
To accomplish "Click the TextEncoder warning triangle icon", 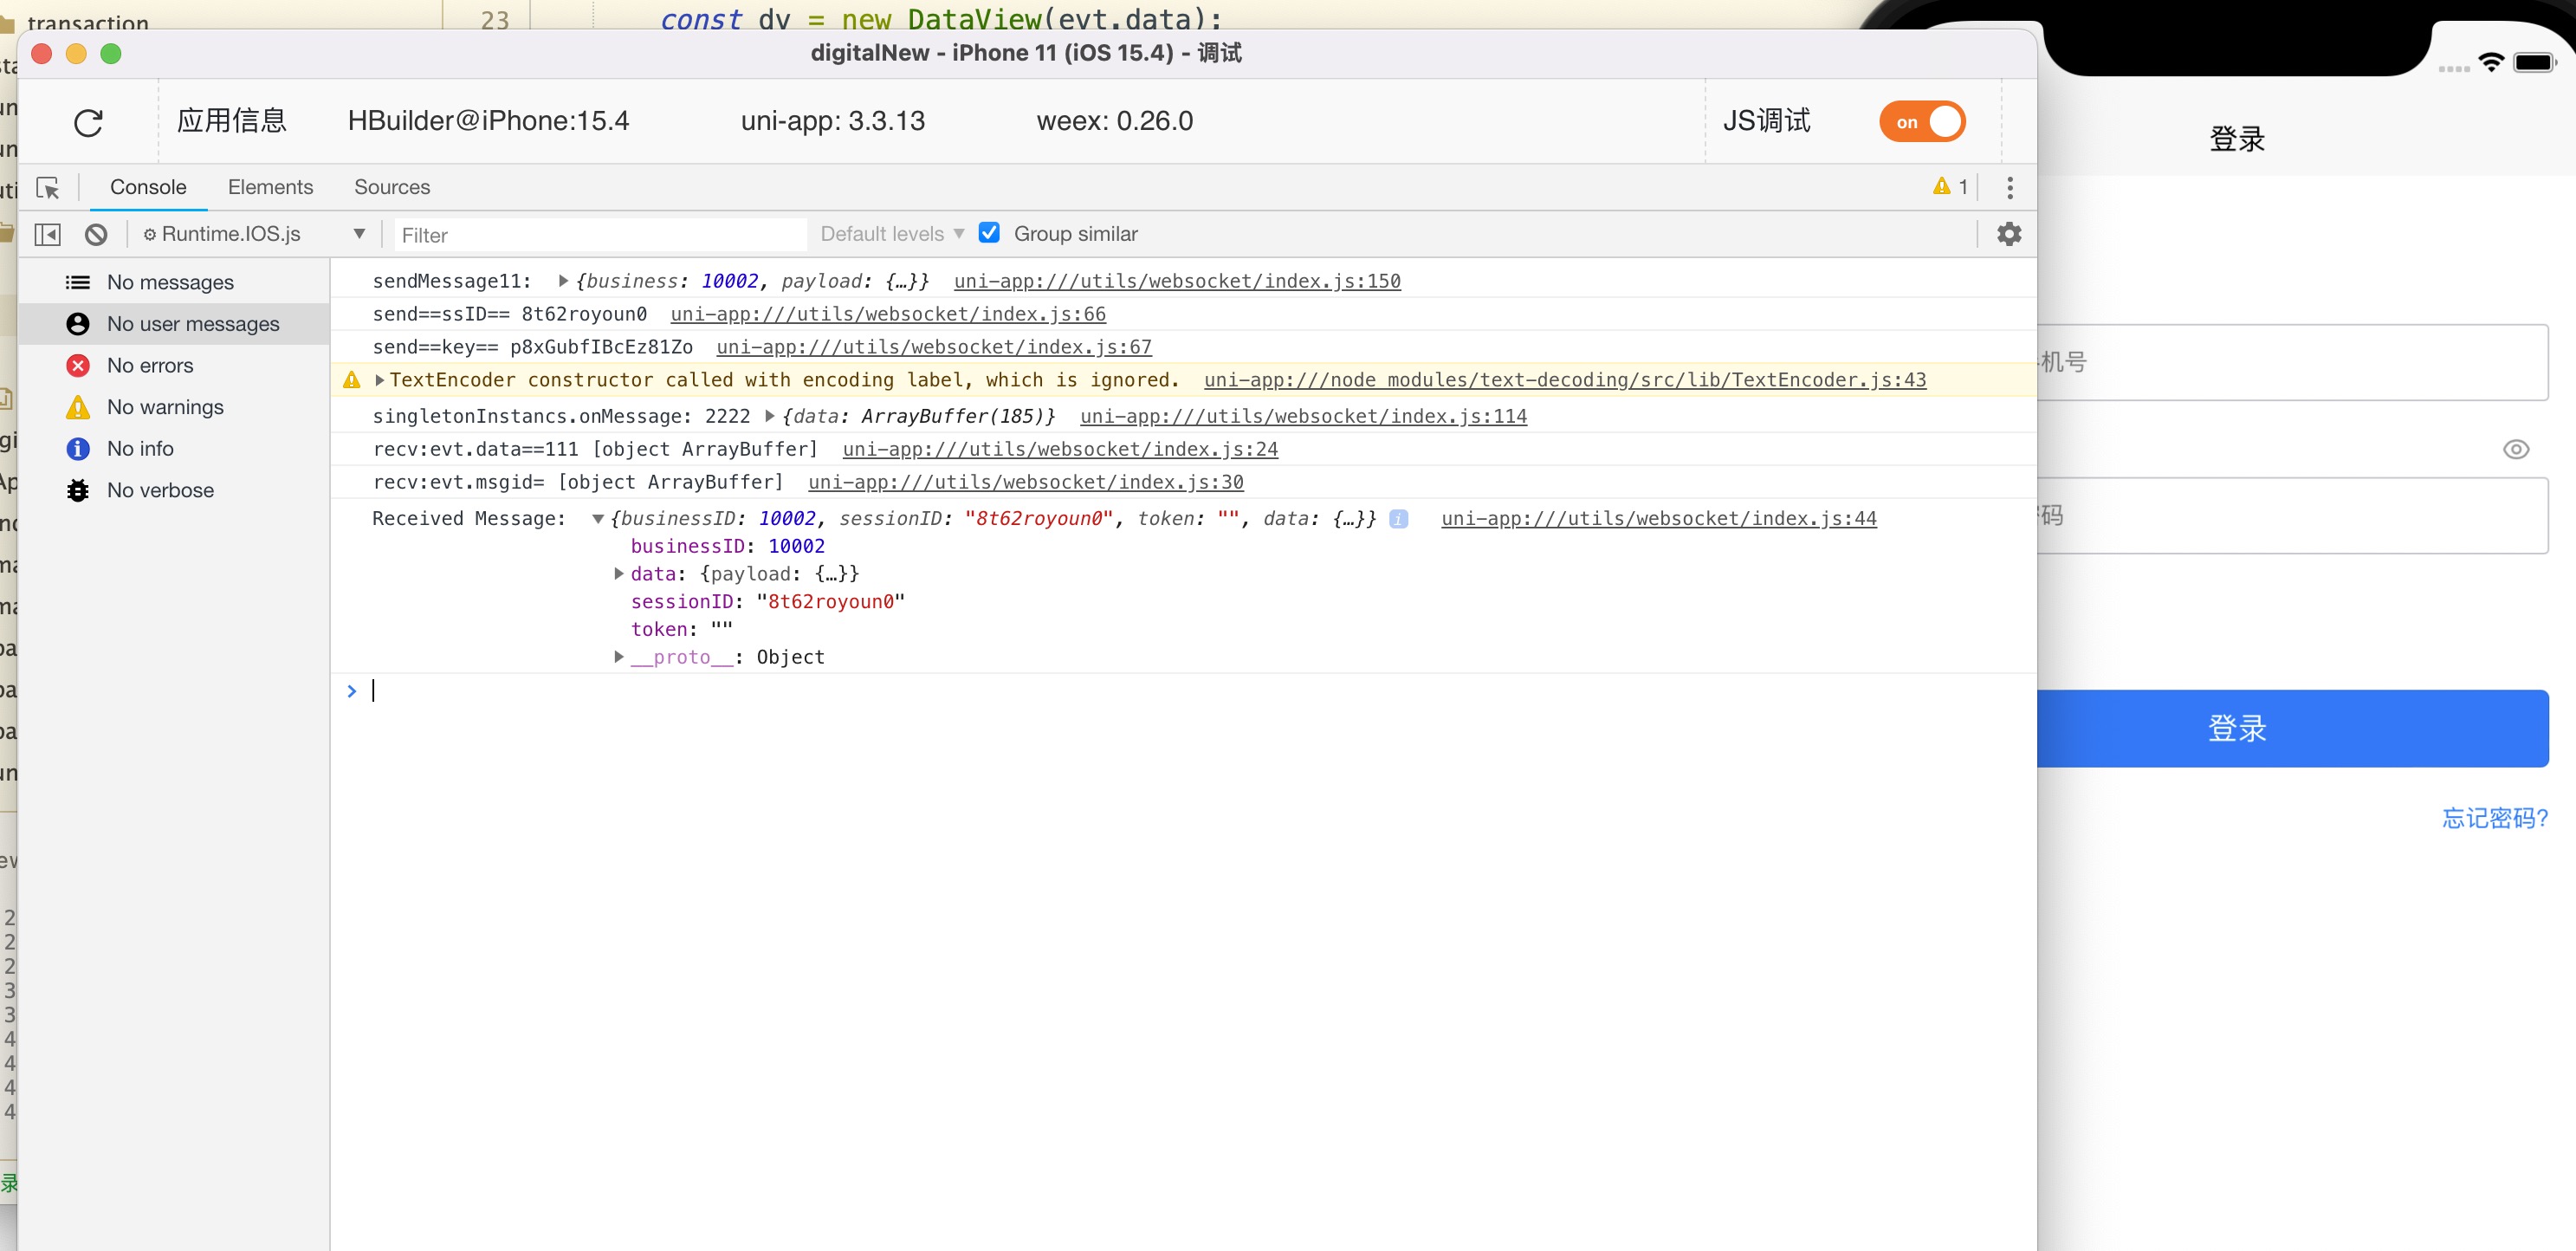I will (351, 380).
